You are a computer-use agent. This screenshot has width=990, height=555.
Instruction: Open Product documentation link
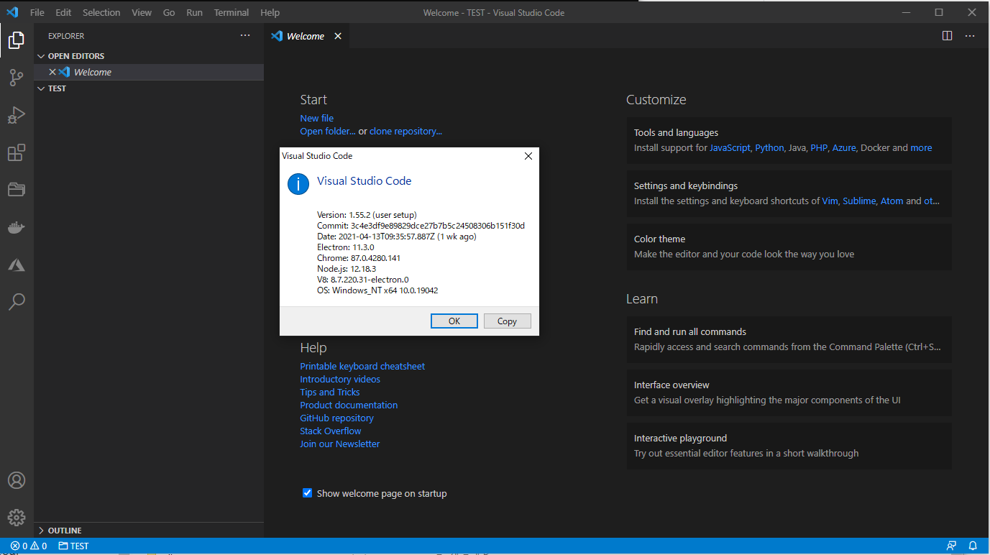click(x=349, y=405)
